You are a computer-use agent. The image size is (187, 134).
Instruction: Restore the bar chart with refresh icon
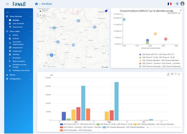click(x=175, y=74)
